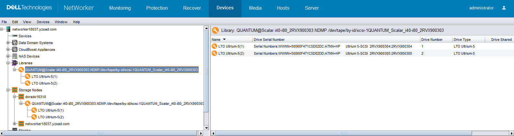The height and width of the screenshot is (136, 514).
Task: Open the Window menu
Action: (61, 22)
